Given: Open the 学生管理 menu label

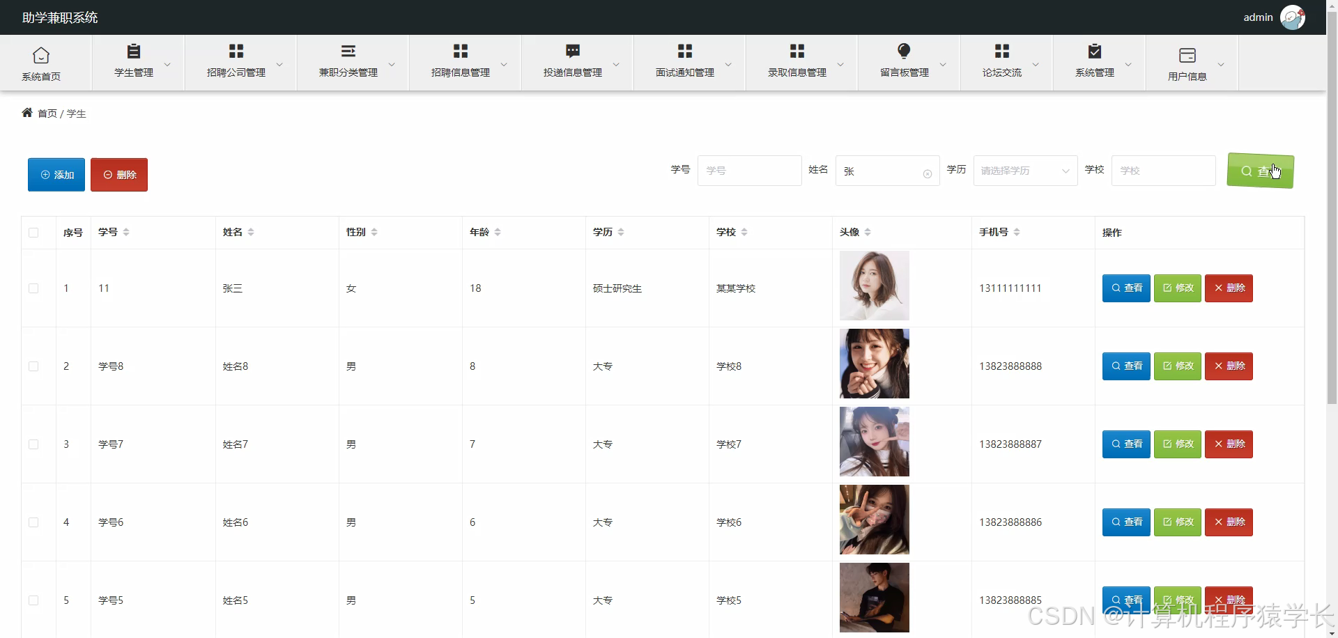Looking at the screenshot, I should (x=134, y=72).
